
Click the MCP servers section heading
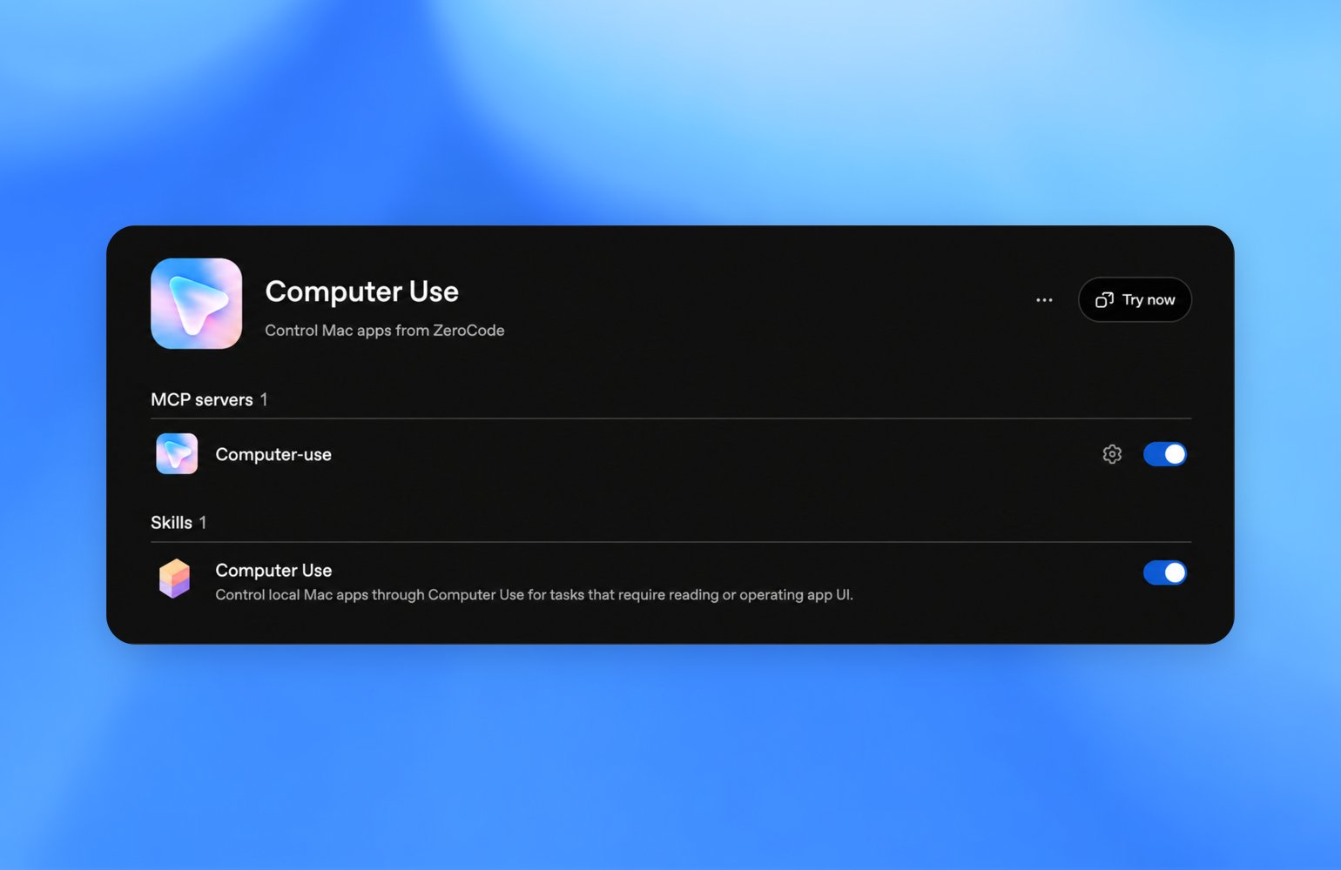click(x=202, y=399)
